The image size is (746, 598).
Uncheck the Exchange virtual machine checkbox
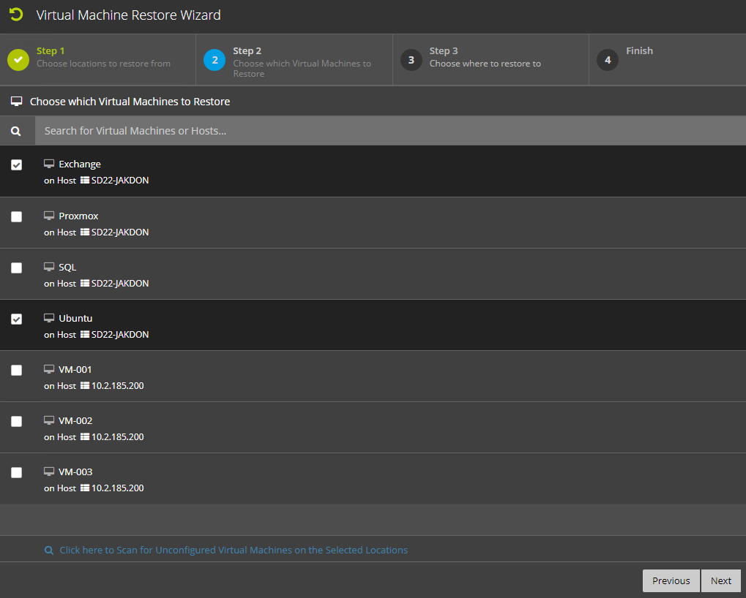16,164
